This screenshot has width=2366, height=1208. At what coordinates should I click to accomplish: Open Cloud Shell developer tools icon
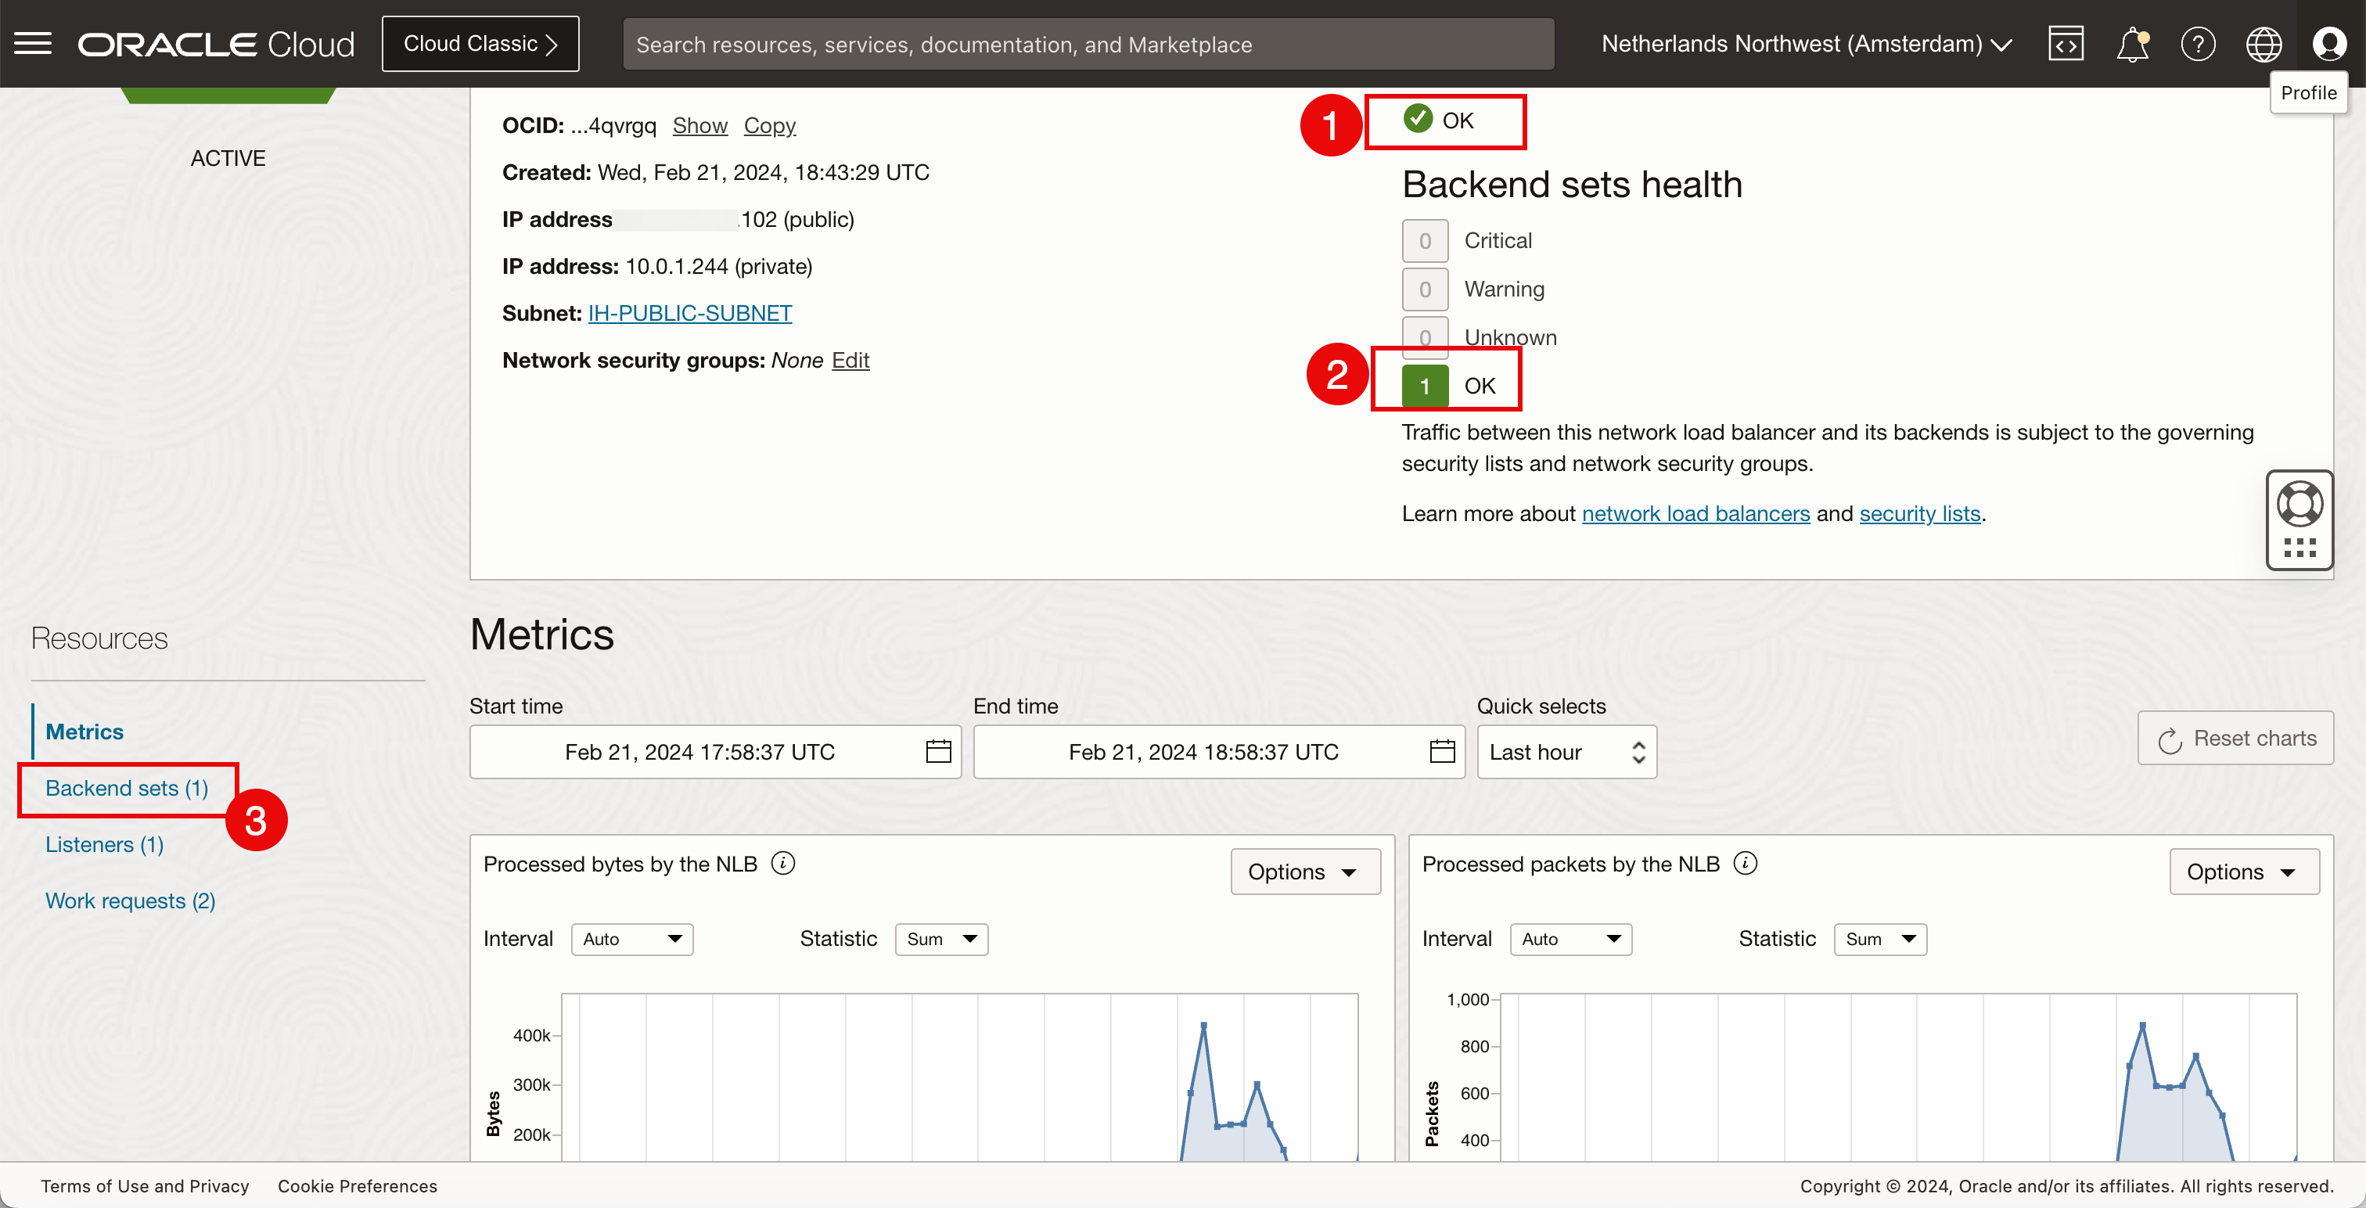coord(2066,43)
